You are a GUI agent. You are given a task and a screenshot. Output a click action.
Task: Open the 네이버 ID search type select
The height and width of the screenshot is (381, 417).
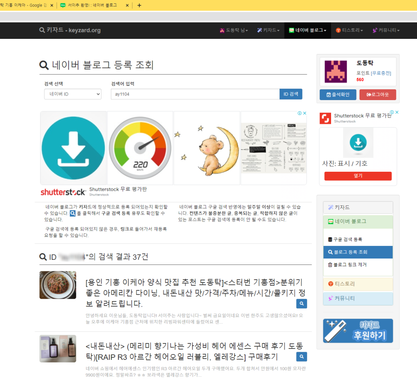point(73,94)
